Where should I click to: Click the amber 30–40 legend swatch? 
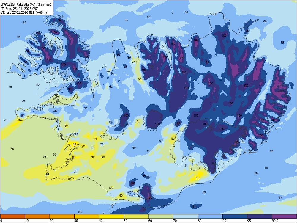click(x=87, y=216)
